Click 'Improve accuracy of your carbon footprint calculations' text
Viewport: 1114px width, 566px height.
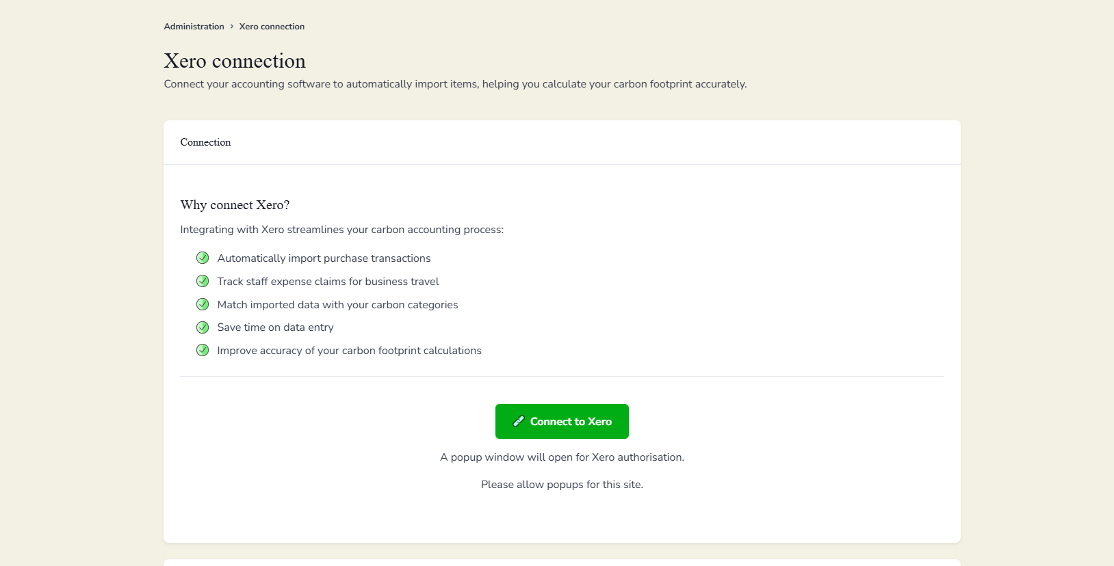click(x=349, y=351)
